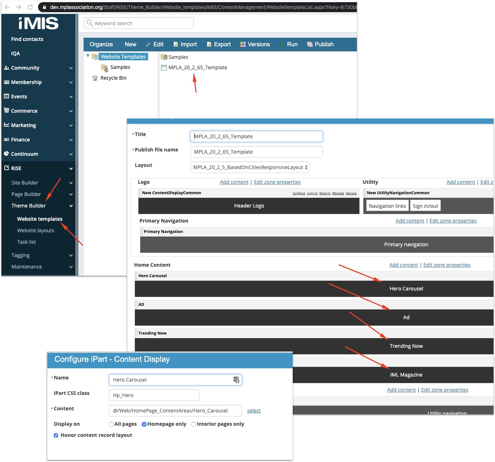Click Edit zone properties in Logo zone
The width and height of the screenshot is (495, 462).
point(277,182)
